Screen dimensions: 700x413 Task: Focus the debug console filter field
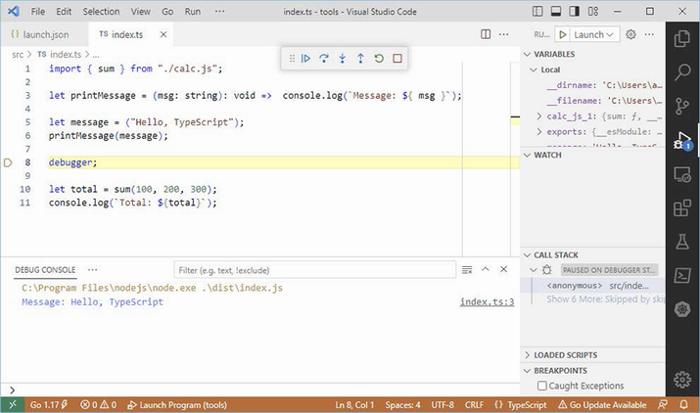[x=314, y=270]
